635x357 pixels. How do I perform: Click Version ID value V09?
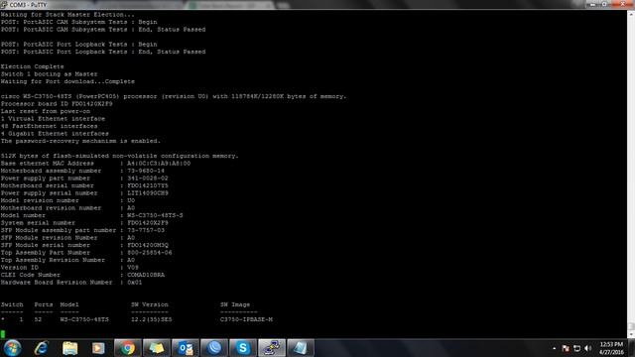[x=133, y=268]
